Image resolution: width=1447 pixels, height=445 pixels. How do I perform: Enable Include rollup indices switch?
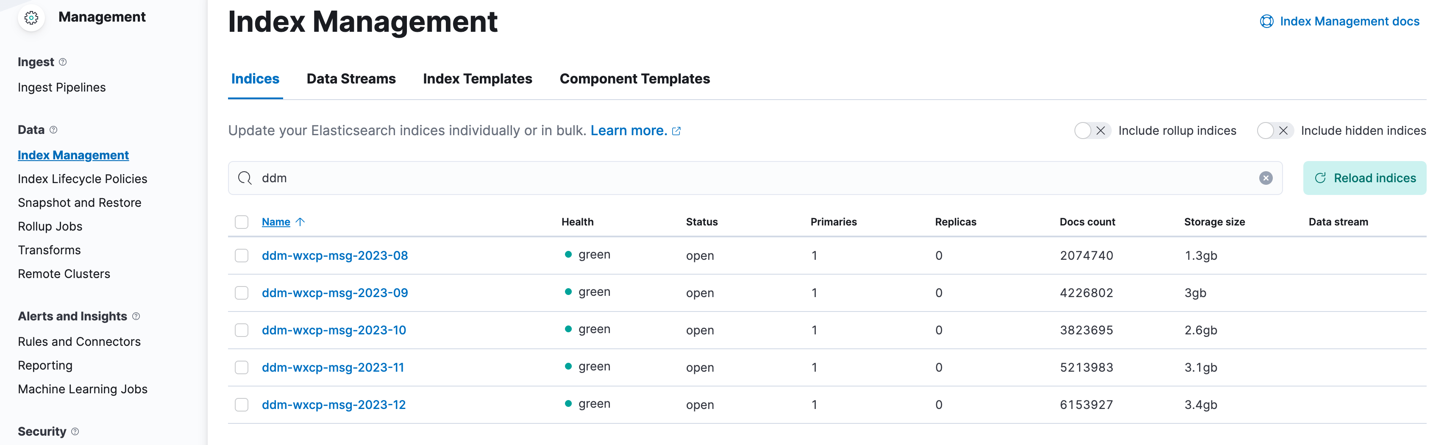click(x=1091, y=131)
